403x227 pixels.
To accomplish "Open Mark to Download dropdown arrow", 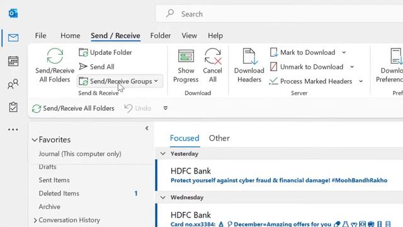I will tap(344, 52).
